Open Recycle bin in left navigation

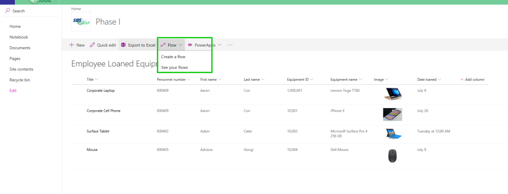coord(20,80)
